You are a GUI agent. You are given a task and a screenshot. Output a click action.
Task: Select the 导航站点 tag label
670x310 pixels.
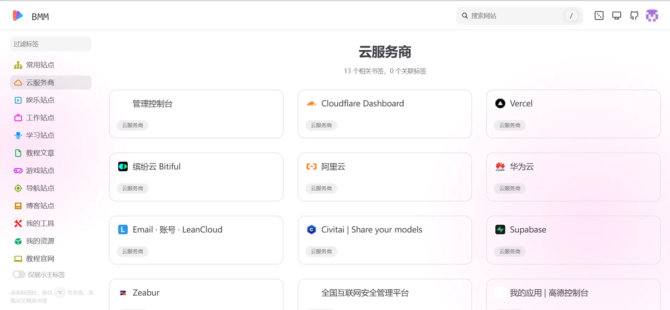pos(40,188)
